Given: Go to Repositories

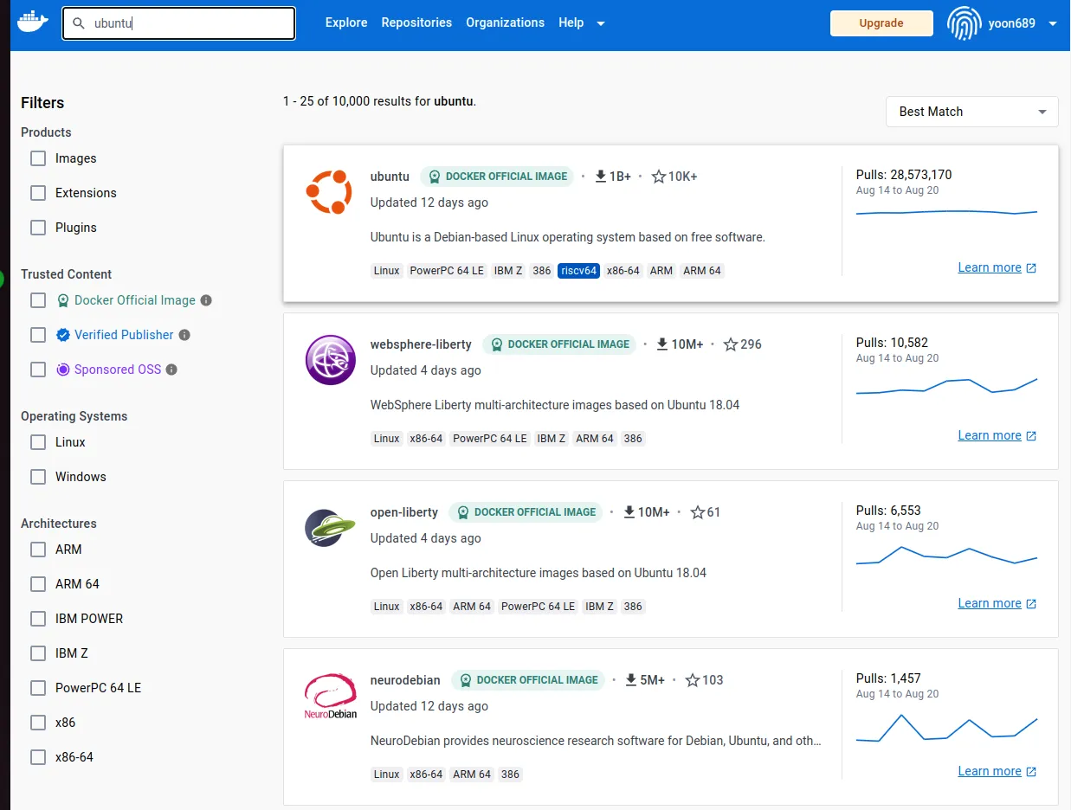Looking at the screenshot, I should (416, 22).
